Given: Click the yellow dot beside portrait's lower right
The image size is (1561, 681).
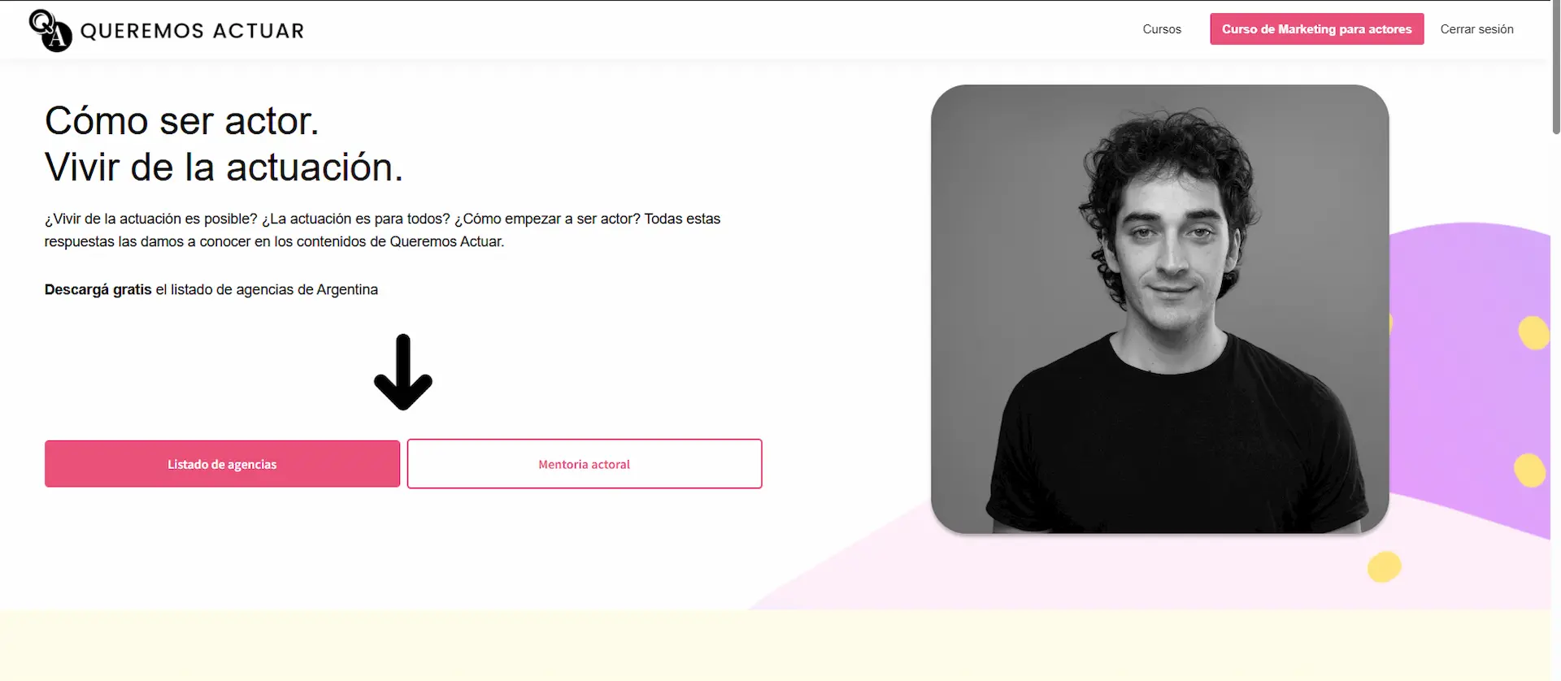Looking at the screenshot, I should [x=1529, y=471].
